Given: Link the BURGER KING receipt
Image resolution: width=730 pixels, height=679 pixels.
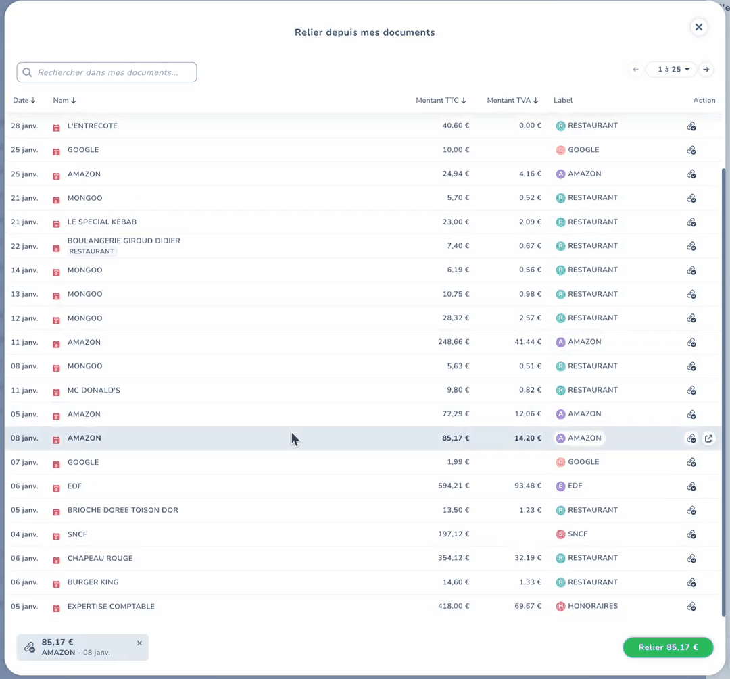Looking at the screenshot, I should (x=691, y=582).
